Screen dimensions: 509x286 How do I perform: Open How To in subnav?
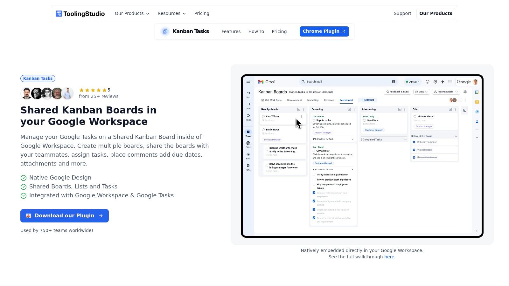pos(256,31)
